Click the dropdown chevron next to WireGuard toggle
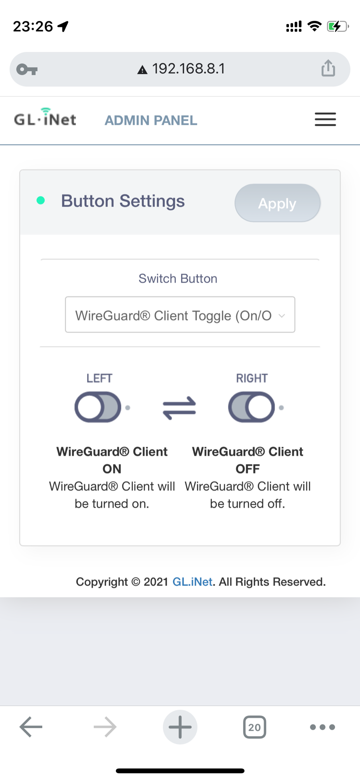 [282, 316]
